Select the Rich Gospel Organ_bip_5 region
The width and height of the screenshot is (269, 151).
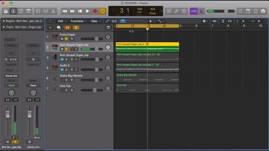(x=148, y=47)
